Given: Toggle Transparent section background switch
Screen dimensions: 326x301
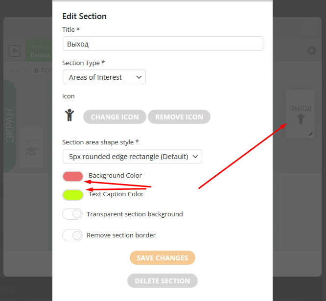Looking at the screenshot, I should tap(72, 214).
